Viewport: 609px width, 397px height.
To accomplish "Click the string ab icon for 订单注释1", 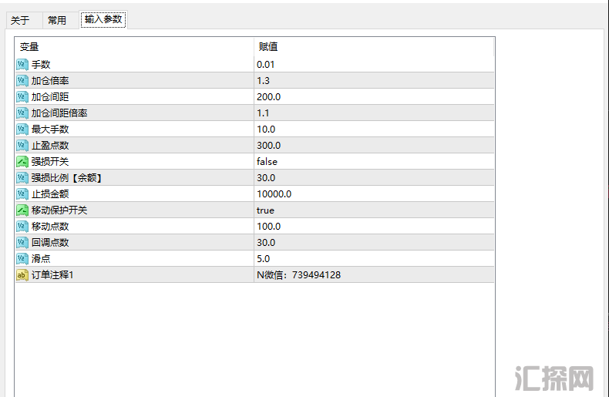I will (x=22, y=274).
